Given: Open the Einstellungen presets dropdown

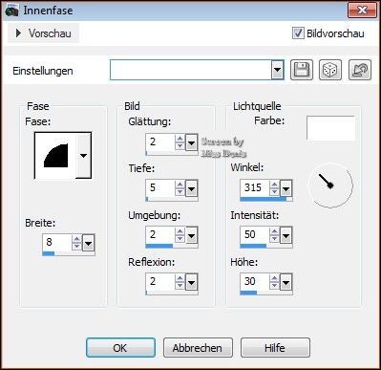Looking at the screenshot, I should pos(278,70).
